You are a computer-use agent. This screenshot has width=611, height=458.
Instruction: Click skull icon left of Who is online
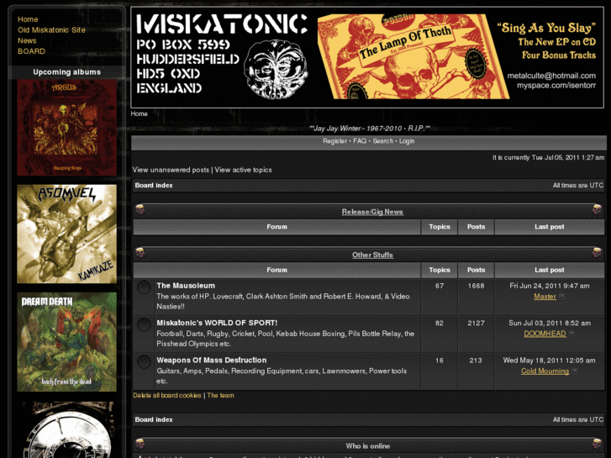(x=140, y=444)
